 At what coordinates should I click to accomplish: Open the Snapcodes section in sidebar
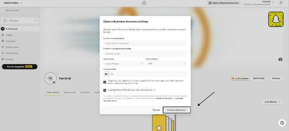[x=10, y=41]
